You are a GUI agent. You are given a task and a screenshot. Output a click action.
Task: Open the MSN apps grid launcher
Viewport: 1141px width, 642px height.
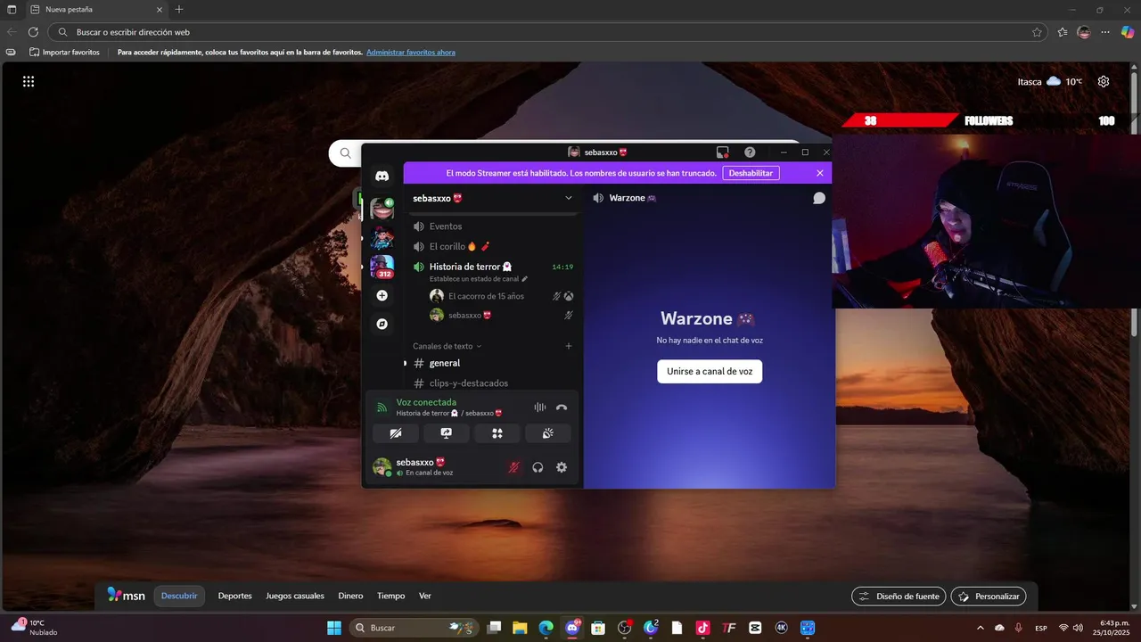[x=29, y=81]
